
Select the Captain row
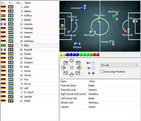pos(100,107)
